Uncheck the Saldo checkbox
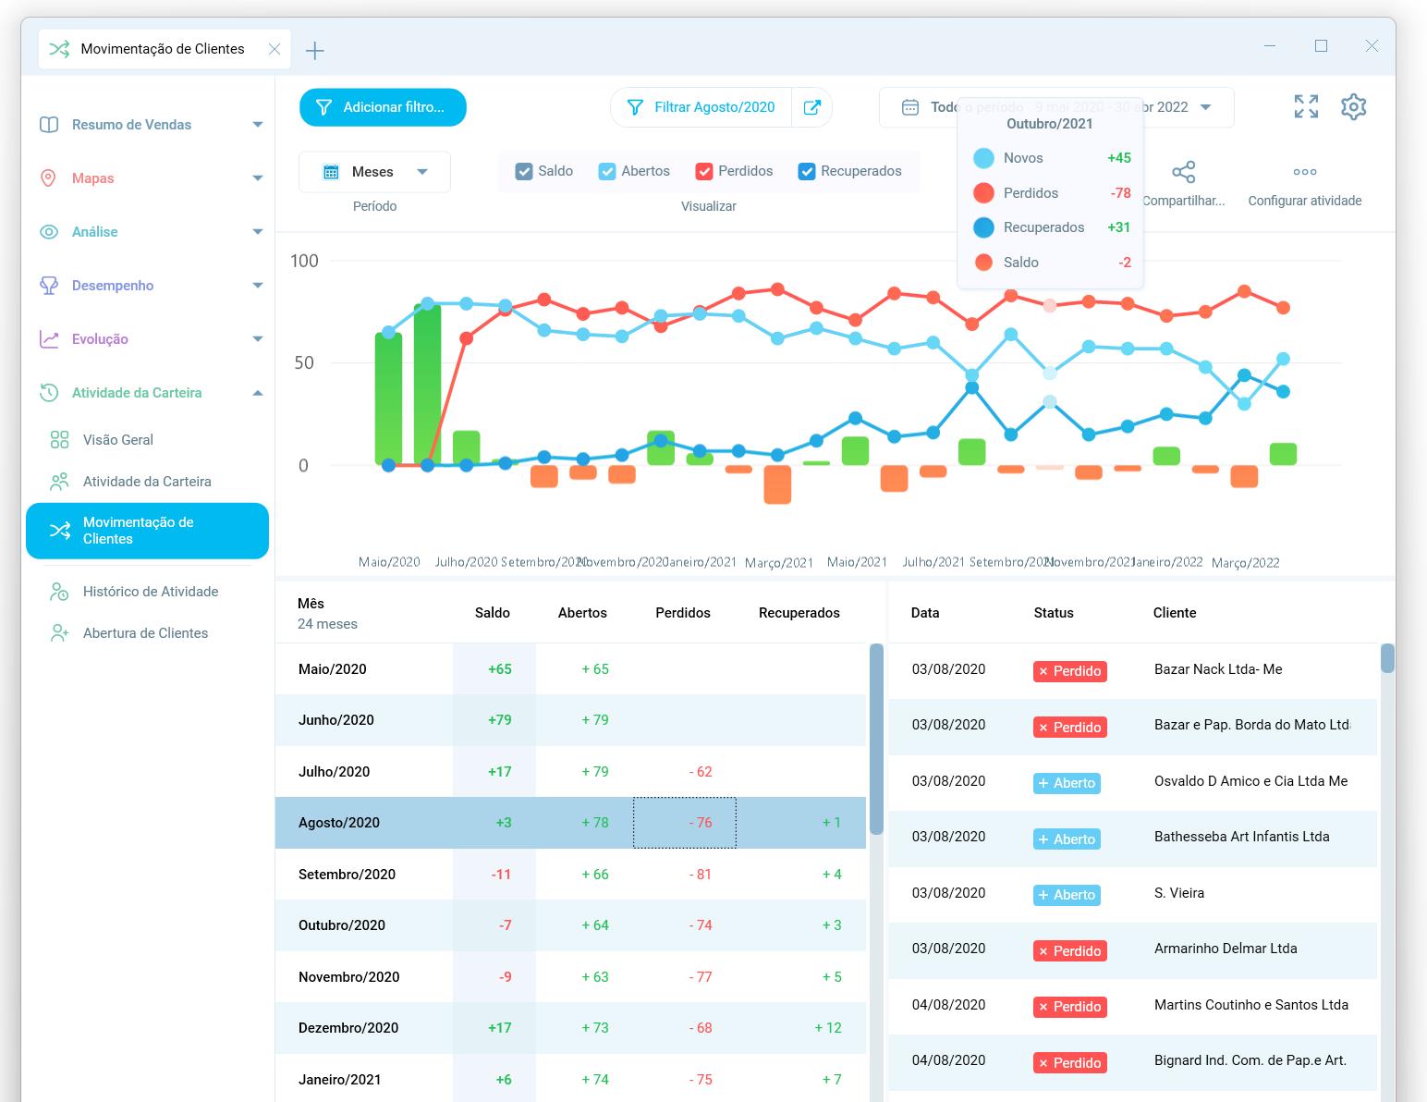This screenshot has height=1102, width=1427. click(524, 172)
